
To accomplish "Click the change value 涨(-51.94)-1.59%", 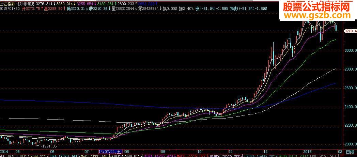I will [212, 9].
